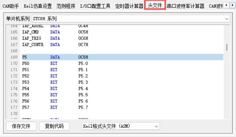The image size is (236, 137).
Task: Click the 0C8H address value
Action: pos(83,57)
